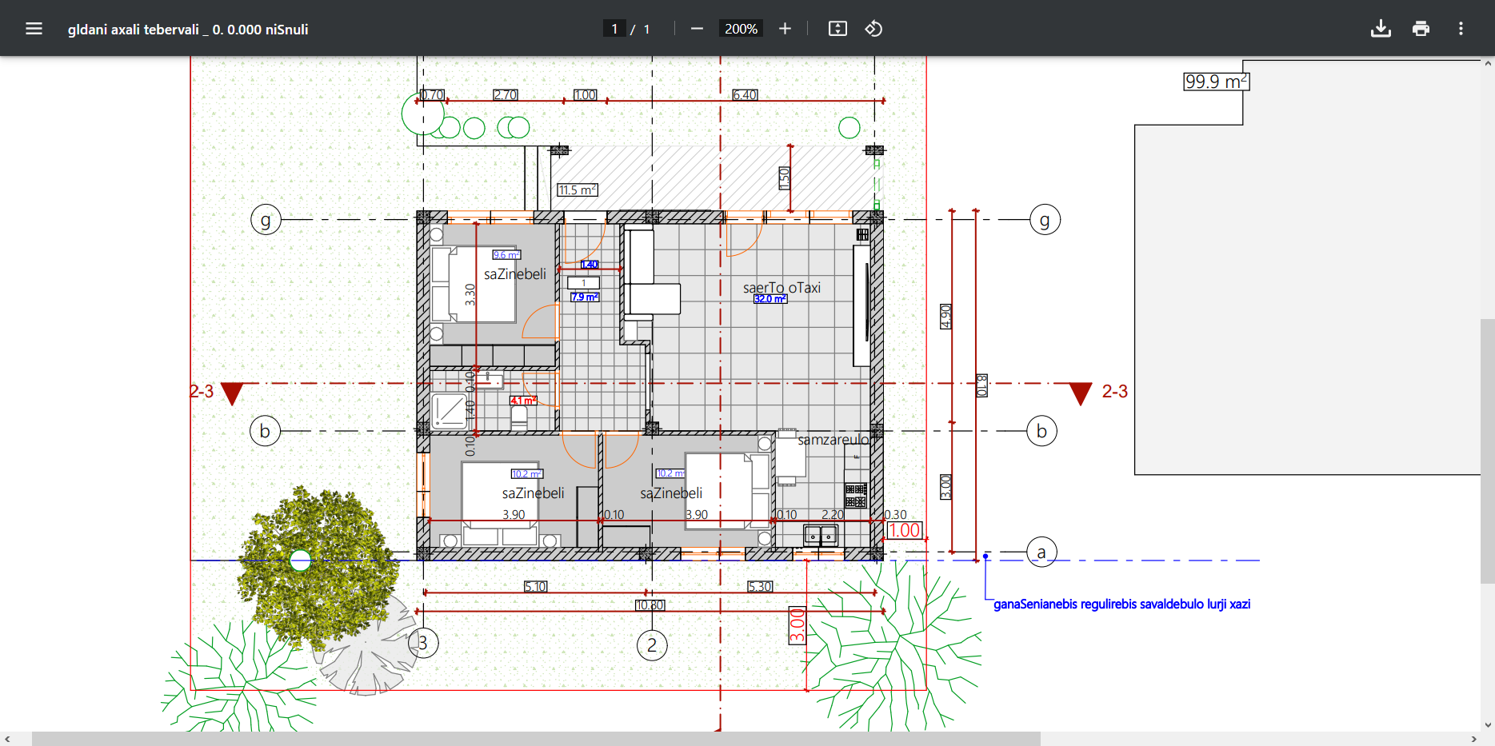Click the '1.40' hallway dimension label
The image size is (1495, 746).
[x=590, y=265]
